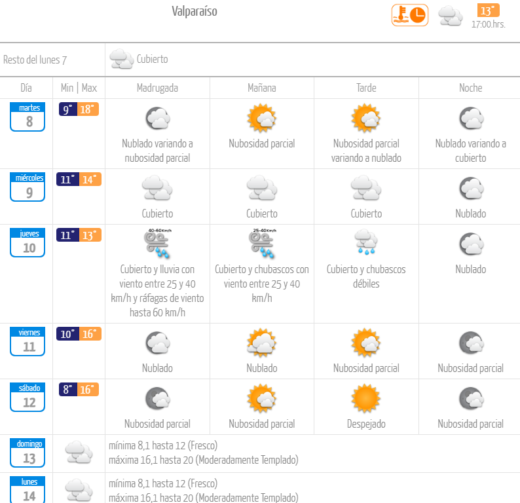Click martes minimum 9° badge
This screenshot has width=520, height=503.
(x=68, y=109)
